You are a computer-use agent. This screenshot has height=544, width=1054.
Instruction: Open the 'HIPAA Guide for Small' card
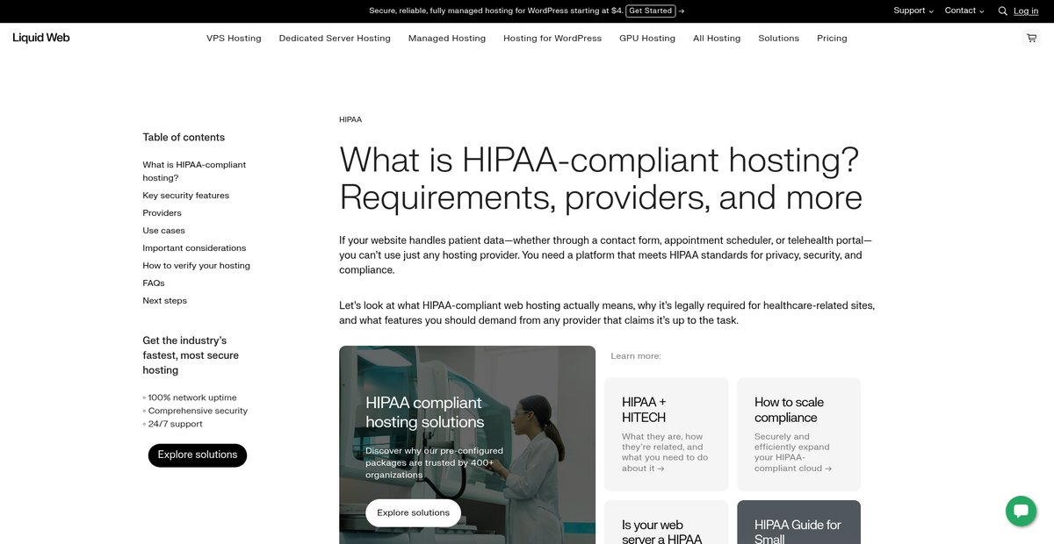click(798, 522)
